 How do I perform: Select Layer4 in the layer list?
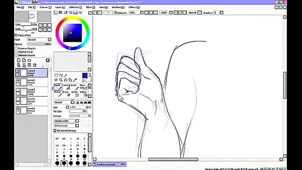pos(32,82)
